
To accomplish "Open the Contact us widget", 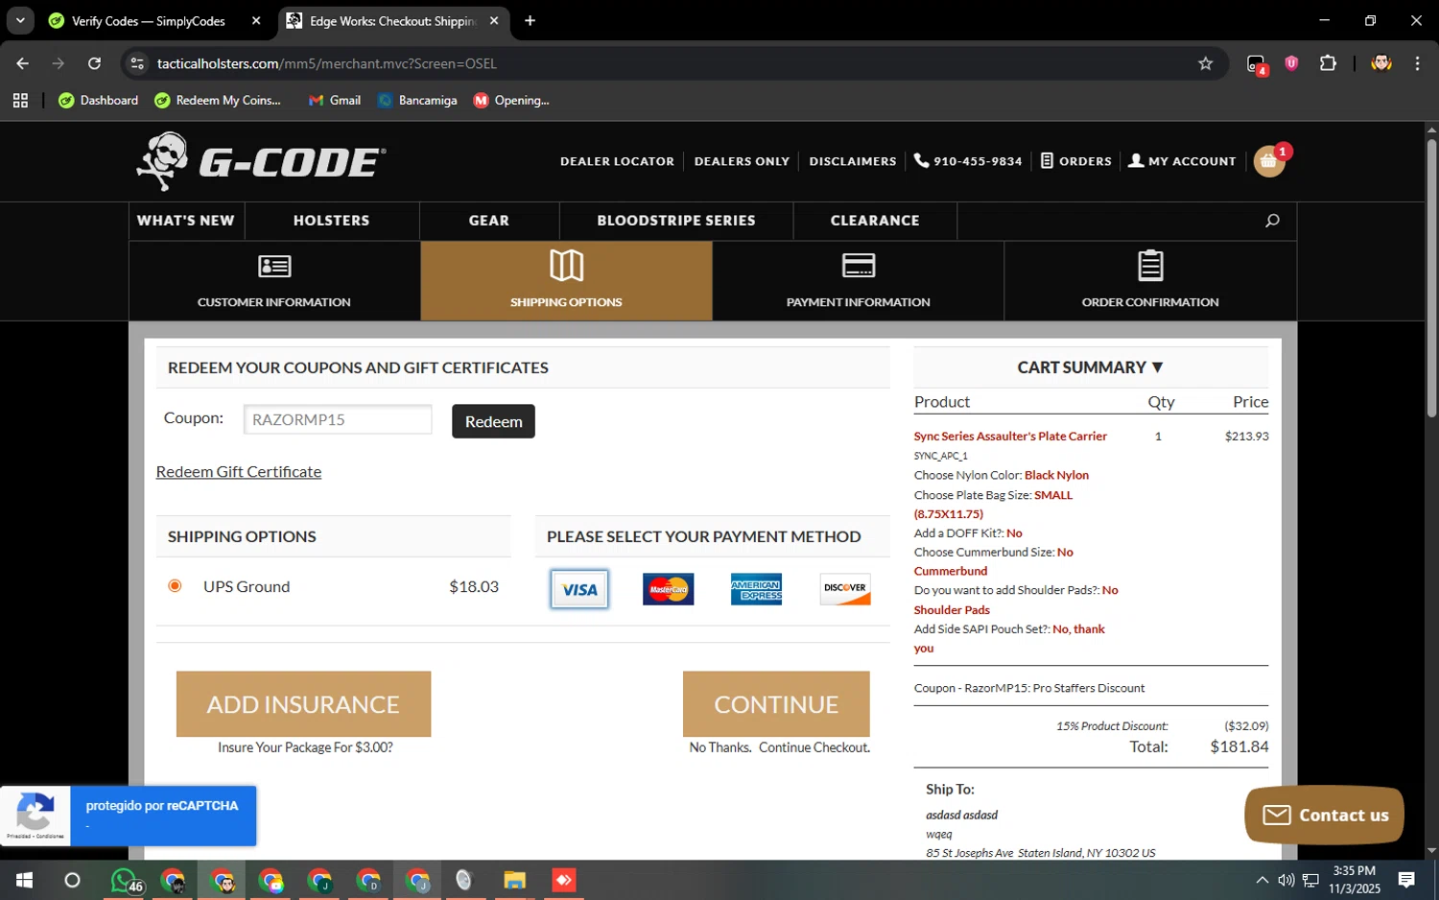I will click(x=1324, y=815).
